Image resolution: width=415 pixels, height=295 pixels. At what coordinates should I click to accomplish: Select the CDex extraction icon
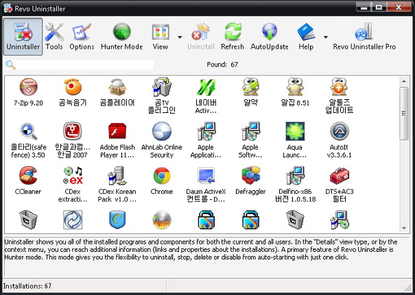[x=73, y=175]
